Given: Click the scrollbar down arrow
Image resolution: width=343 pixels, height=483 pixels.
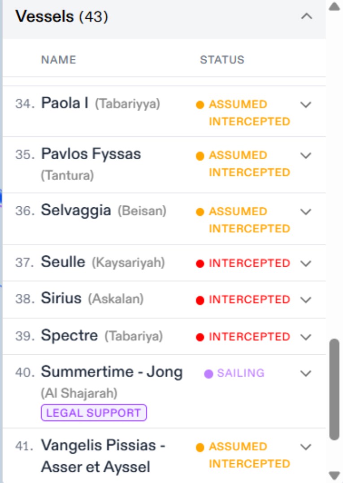Looking at the screenshot, I should (x=334, y=475).
